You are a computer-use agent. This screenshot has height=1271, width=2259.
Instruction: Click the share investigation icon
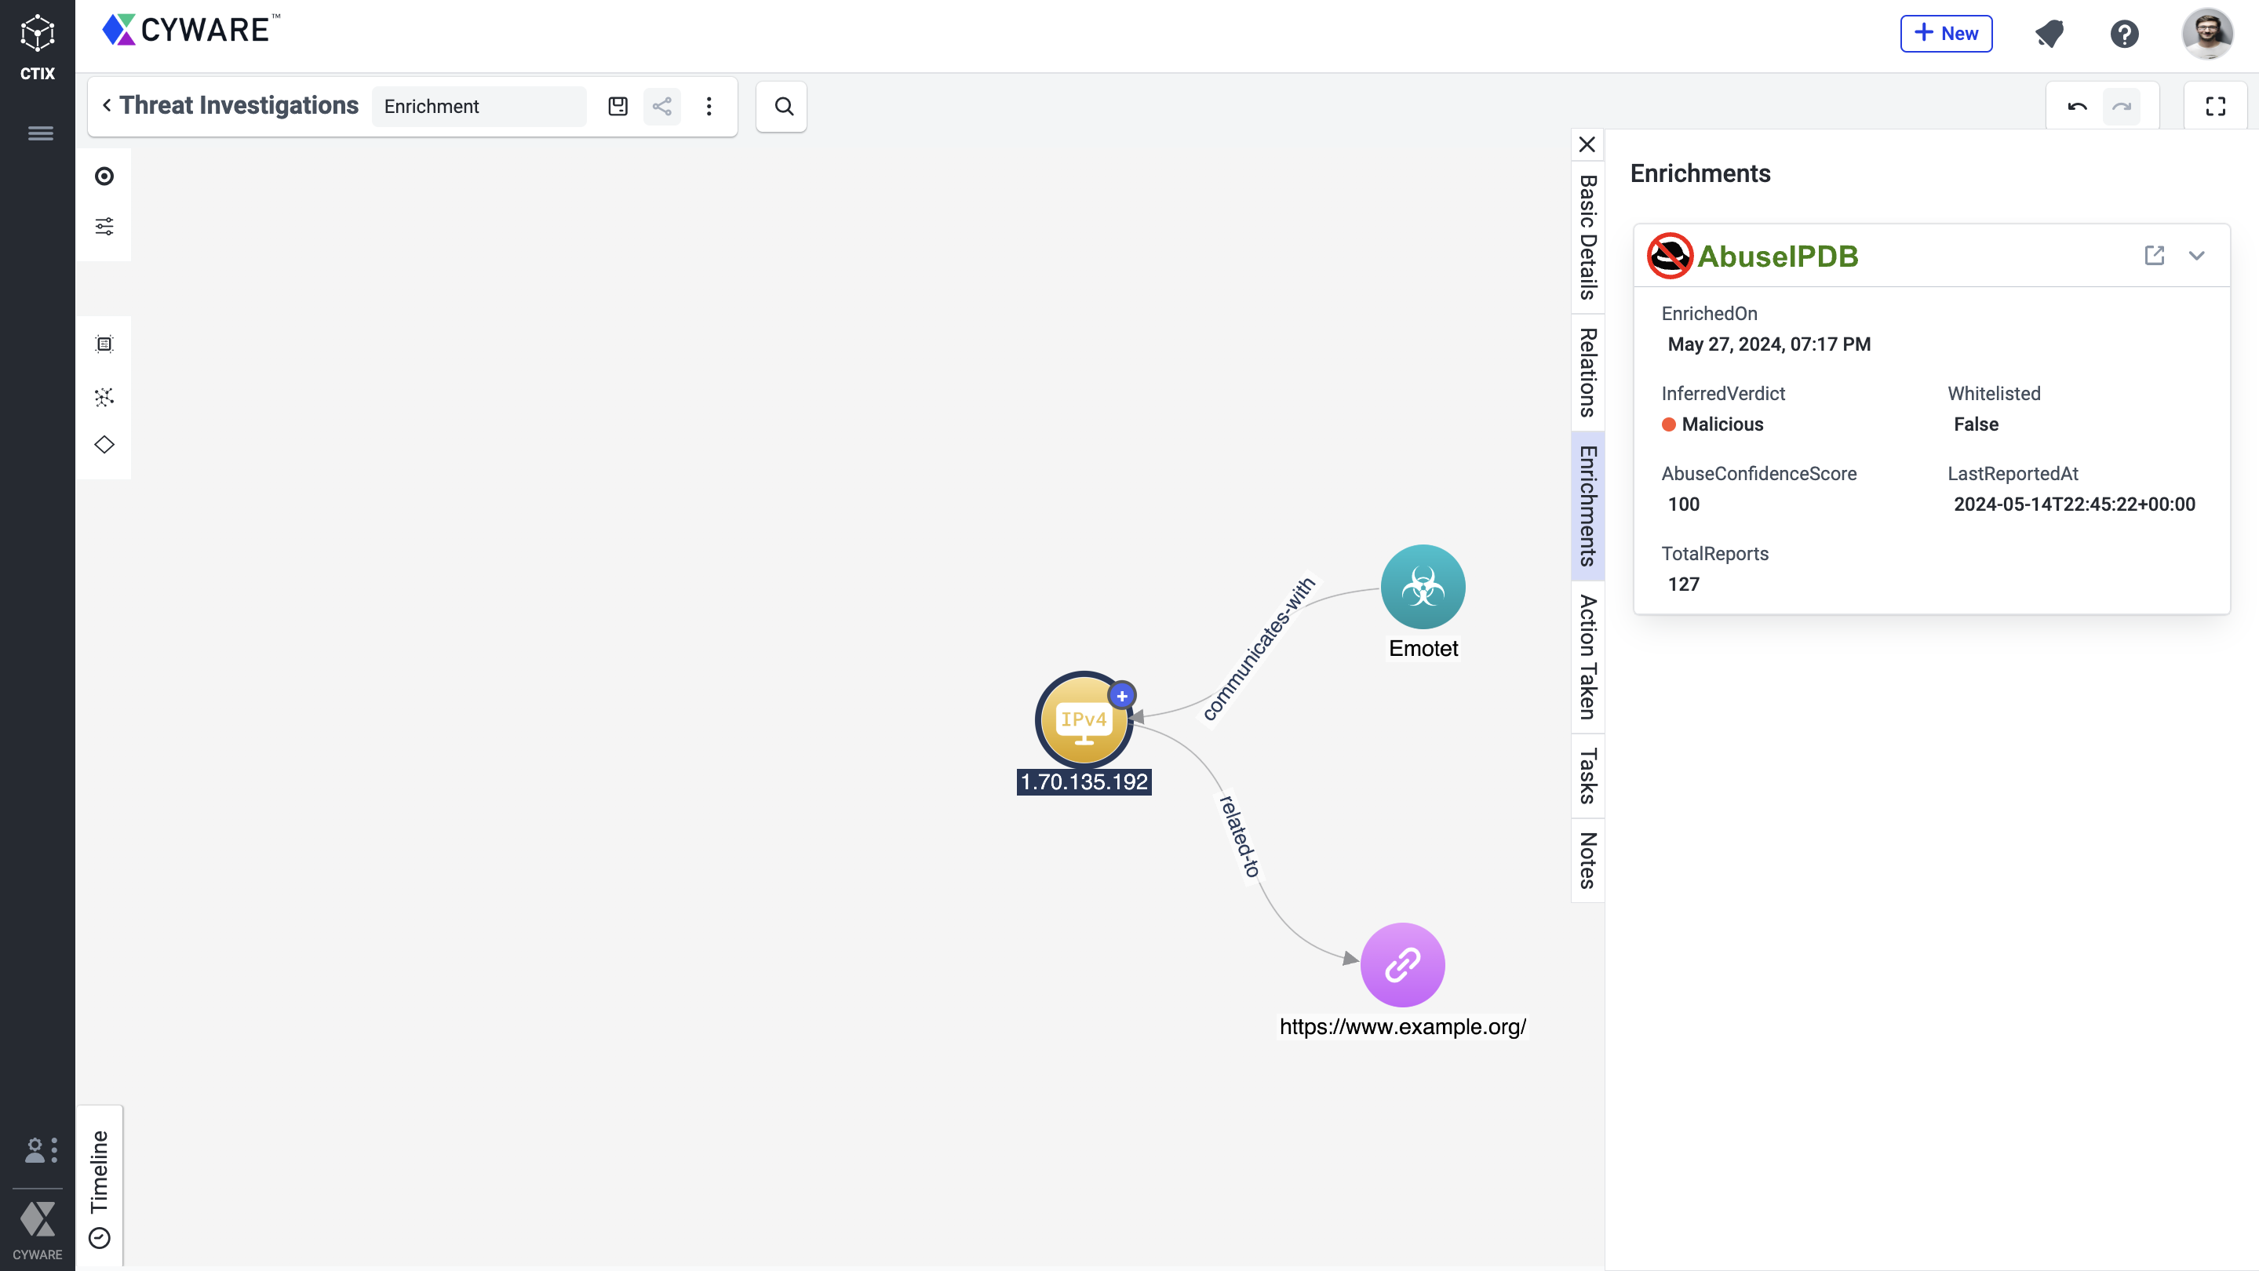coord(662,106)
